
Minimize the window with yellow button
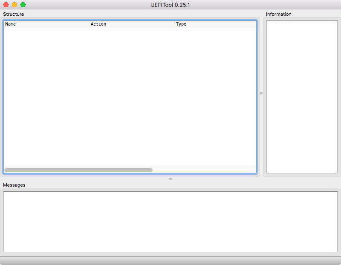[x=14, y=5]
